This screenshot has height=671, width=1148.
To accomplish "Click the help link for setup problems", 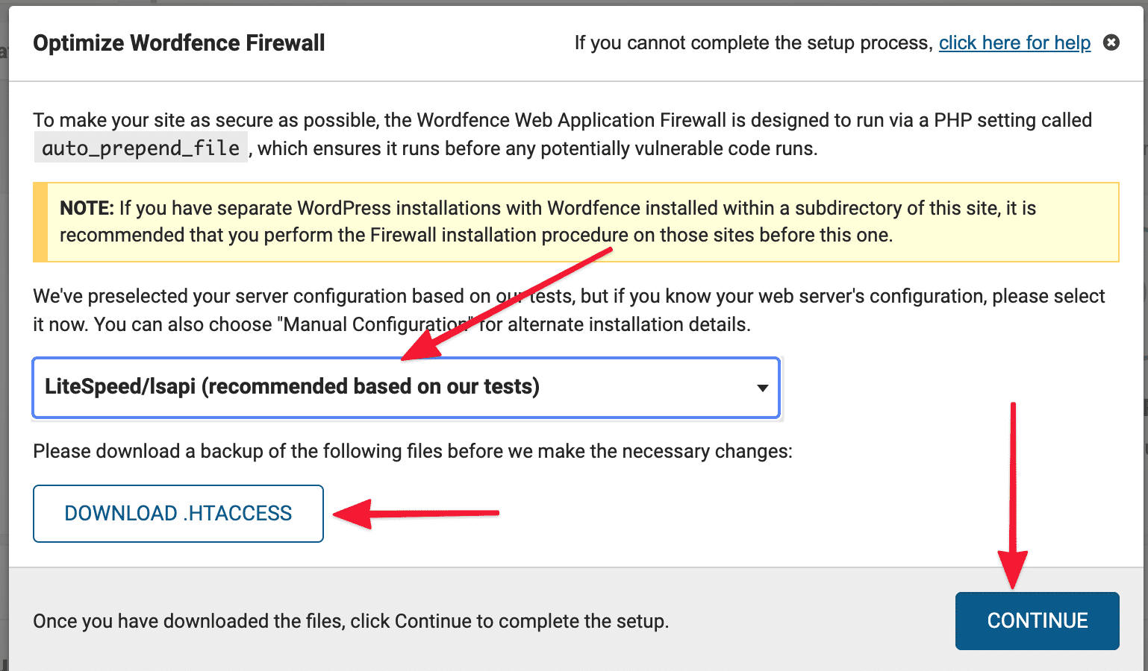I will coord(1014,42).
